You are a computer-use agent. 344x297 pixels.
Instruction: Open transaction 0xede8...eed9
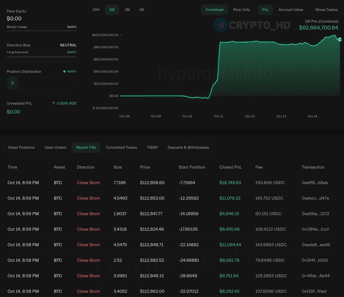click(x=316, y=245)
